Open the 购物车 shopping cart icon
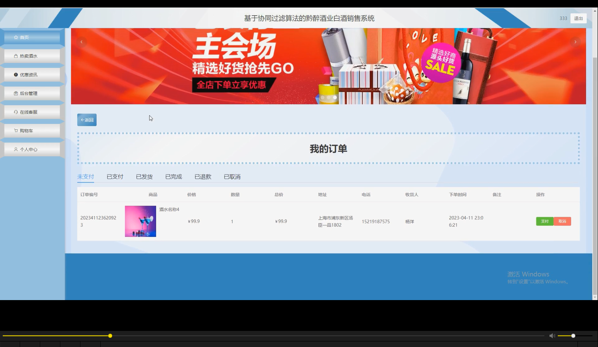The image size is (598, 347). pyautogui.click(x=15, y=130)
